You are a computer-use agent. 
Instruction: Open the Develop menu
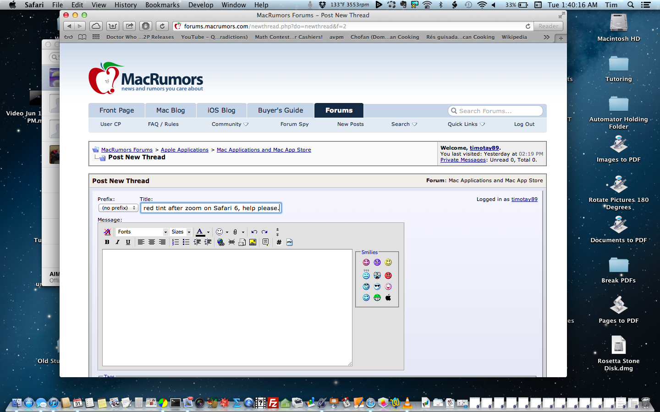[201, 5]
